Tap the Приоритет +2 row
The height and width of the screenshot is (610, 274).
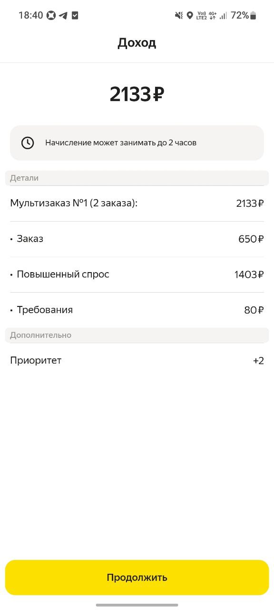tap(137, 360)
